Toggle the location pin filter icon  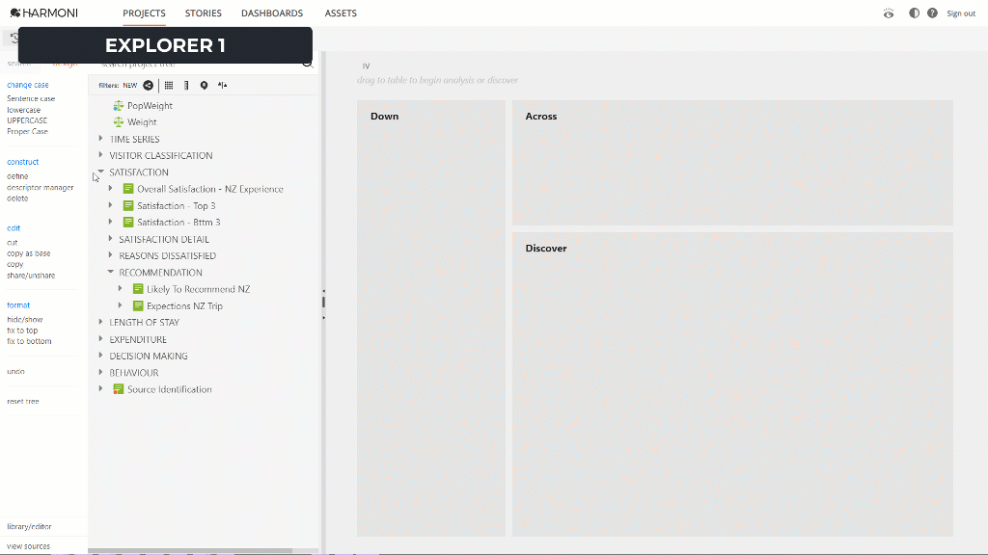(205, 86)
